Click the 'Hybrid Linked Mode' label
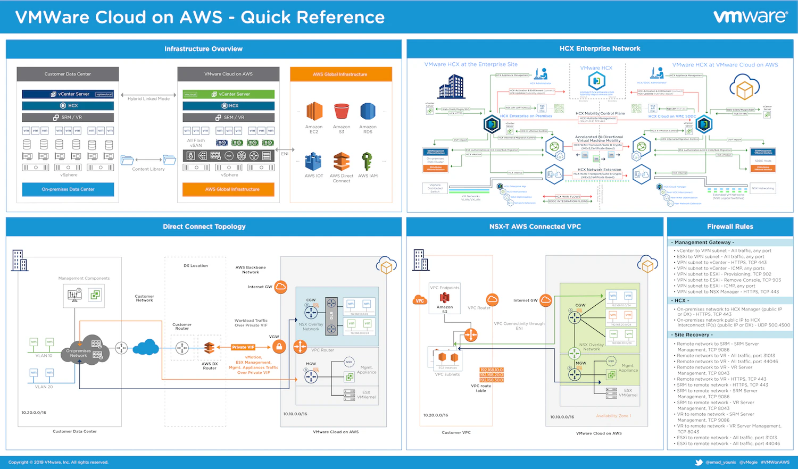Viewport: 798px width, 469px height. tap(148, 99)
